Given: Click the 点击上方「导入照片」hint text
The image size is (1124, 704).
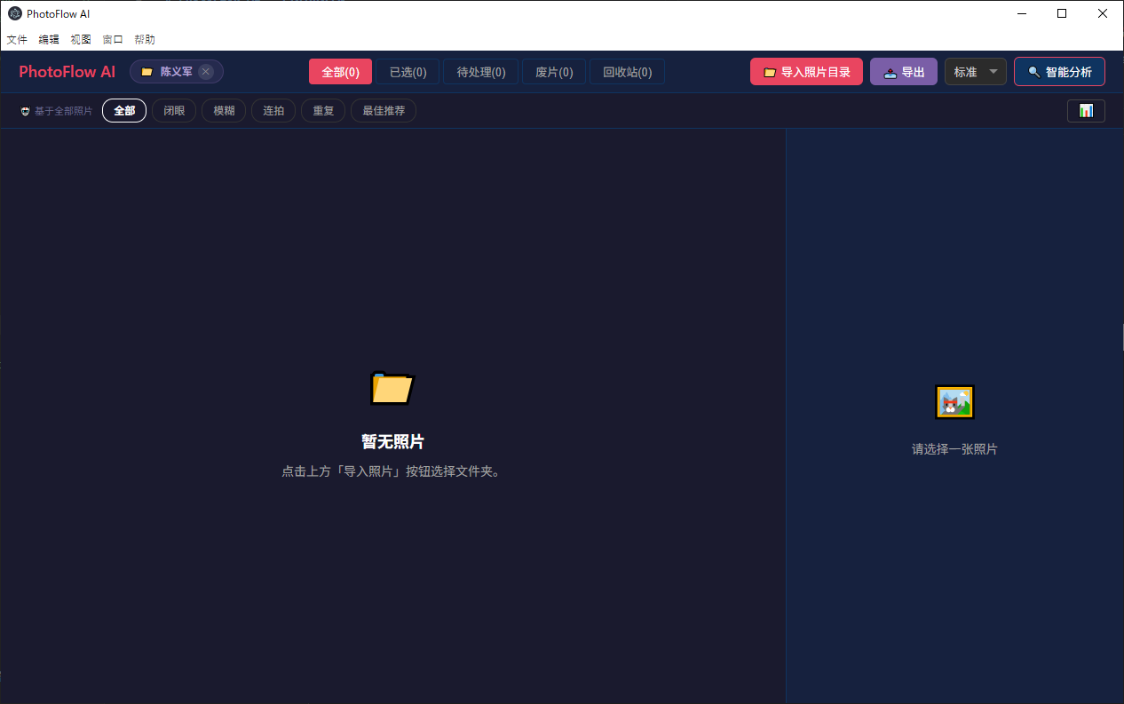Looking at the screenshot, I should point(392,471).
